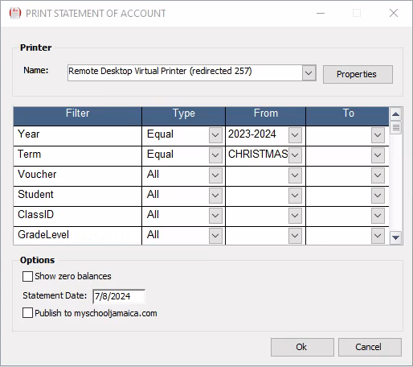Image resolution: width=413 pixels, height=367 pixels.
Task: Open From dropdown for ClassID row
Action: pyautogui.click(x=295, y=216)
